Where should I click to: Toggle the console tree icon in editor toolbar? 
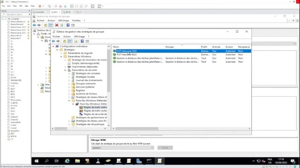point(70,41)
